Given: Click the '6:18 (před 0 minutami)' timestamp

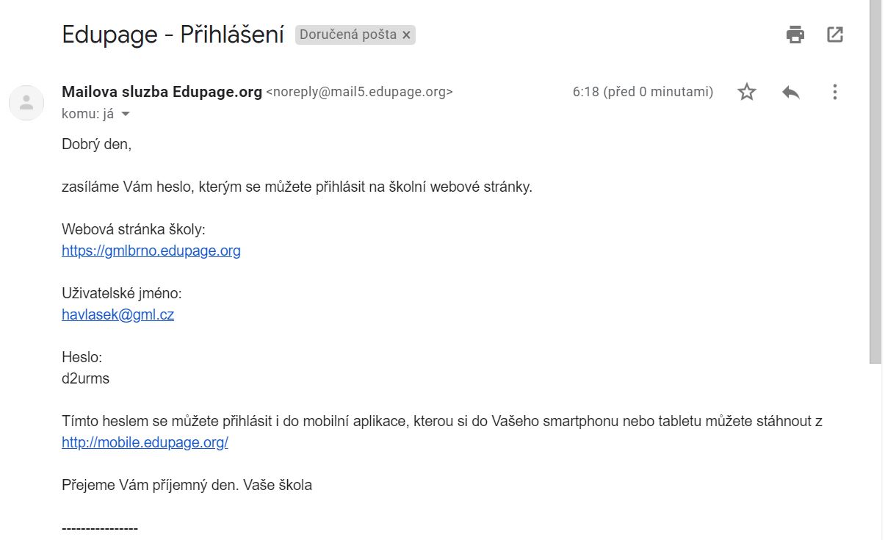Looking at the screenshot, I should pos(643,92).
